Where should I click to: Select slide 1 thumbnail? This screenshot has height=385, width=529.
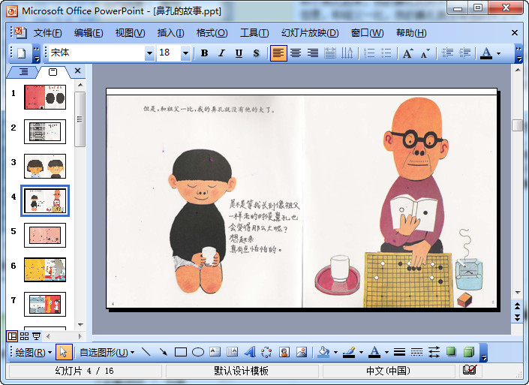tap(45, 97)
